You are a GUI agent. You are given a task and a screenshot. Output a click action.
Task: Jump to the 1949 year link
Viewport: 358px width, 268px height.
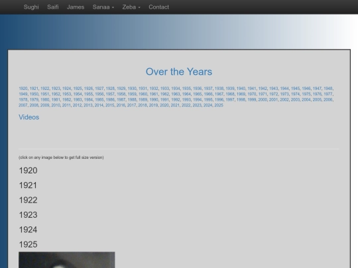(23, 94)
